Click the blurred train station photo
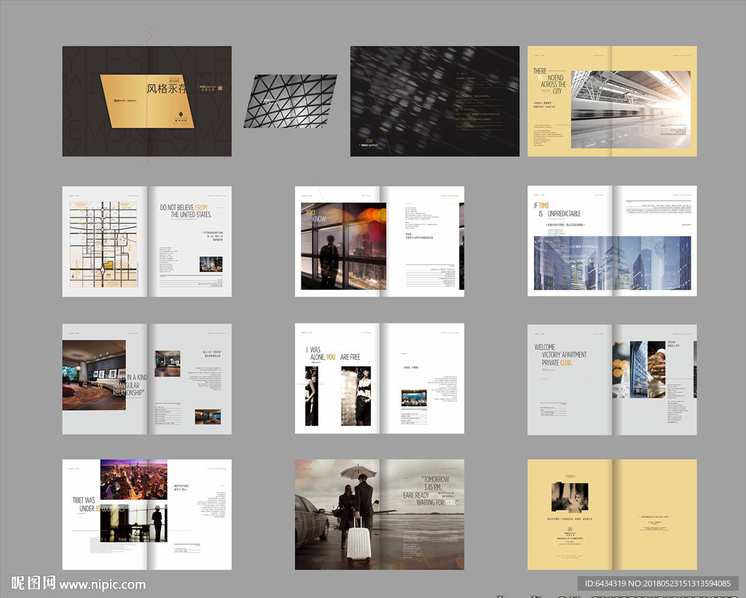The image size is (746, 598). click(x=631, y=109)
